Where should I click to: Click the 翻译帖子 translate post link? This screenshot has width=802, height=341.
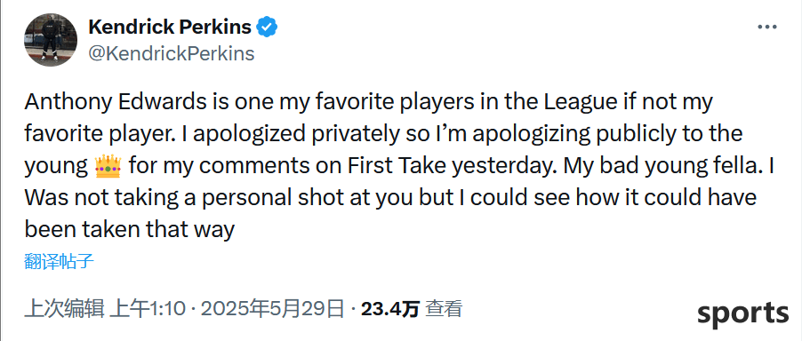coord(59,261)
